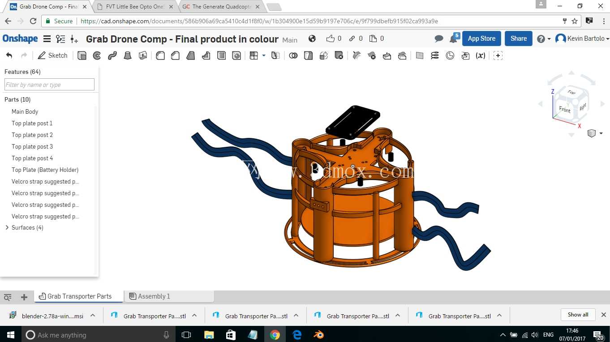The image size is (610, 342).
Task: Select the Revolve tool
Action: [x=97, y=56]
